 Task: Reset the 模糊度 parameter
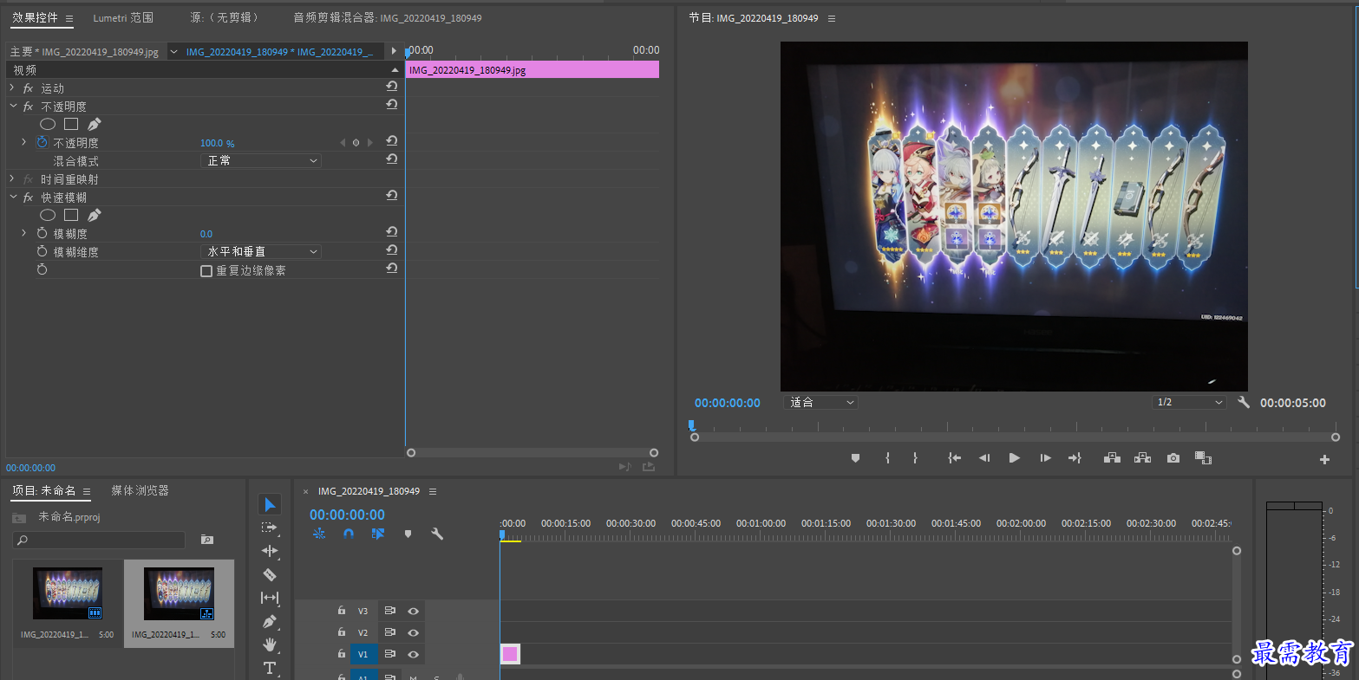392,232
